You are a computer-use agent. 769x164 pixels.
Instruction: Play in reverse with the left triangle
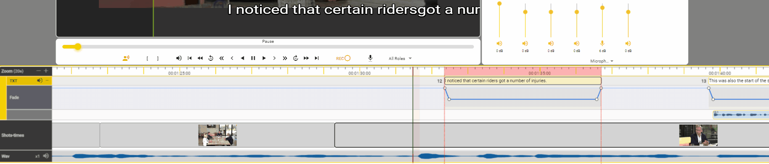click(242, 58)
